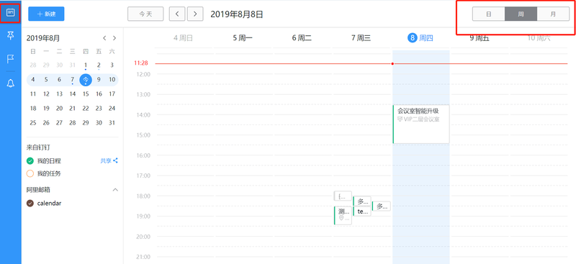Toggle the 我的日程 calendar checkbox
576x264 pixels.
tap(30, 161)
